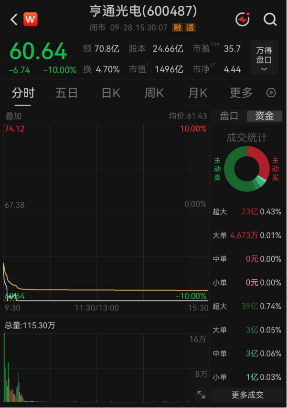This screenshot has height=408, width=287.
Task: Tap the 67.38 previous close label
Action: click(14, 205)
